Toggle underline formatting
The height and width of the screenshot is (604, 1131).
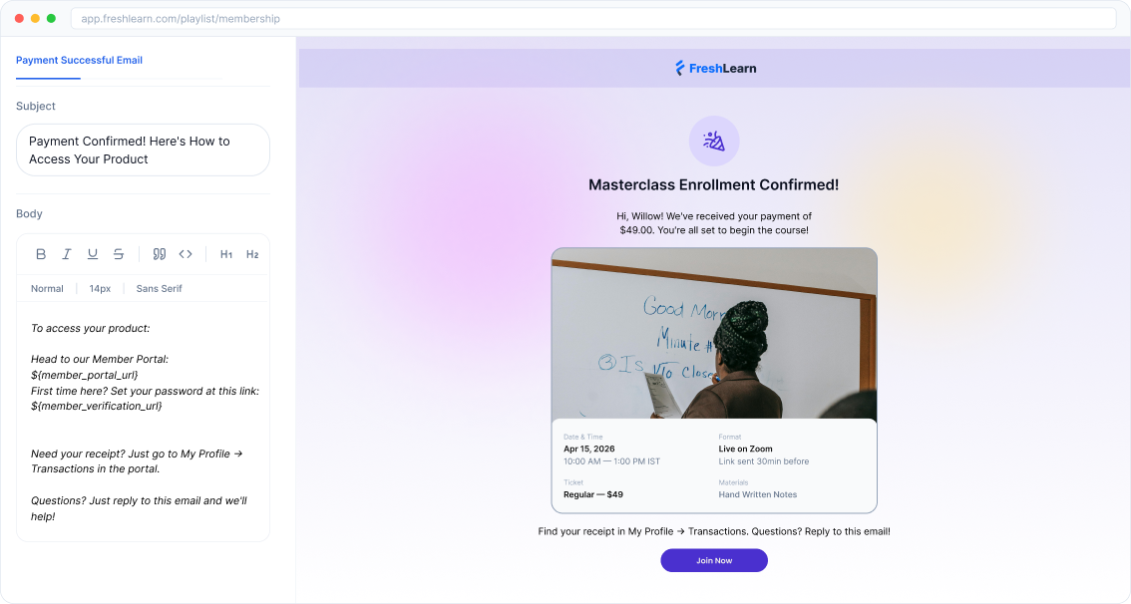(x=93, y=254)
